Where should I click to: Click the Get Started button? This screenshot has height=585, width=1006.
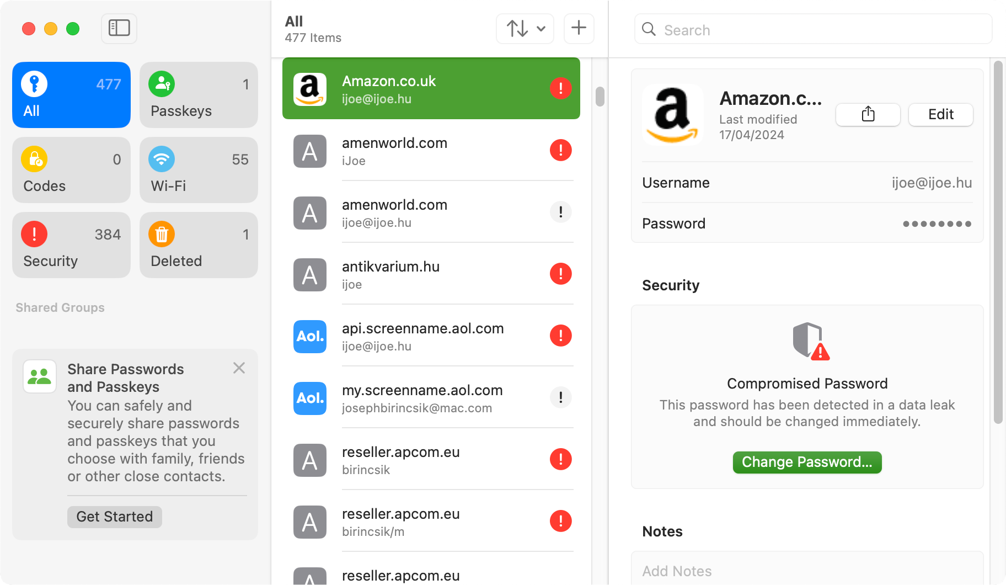(x=115, y=517)
